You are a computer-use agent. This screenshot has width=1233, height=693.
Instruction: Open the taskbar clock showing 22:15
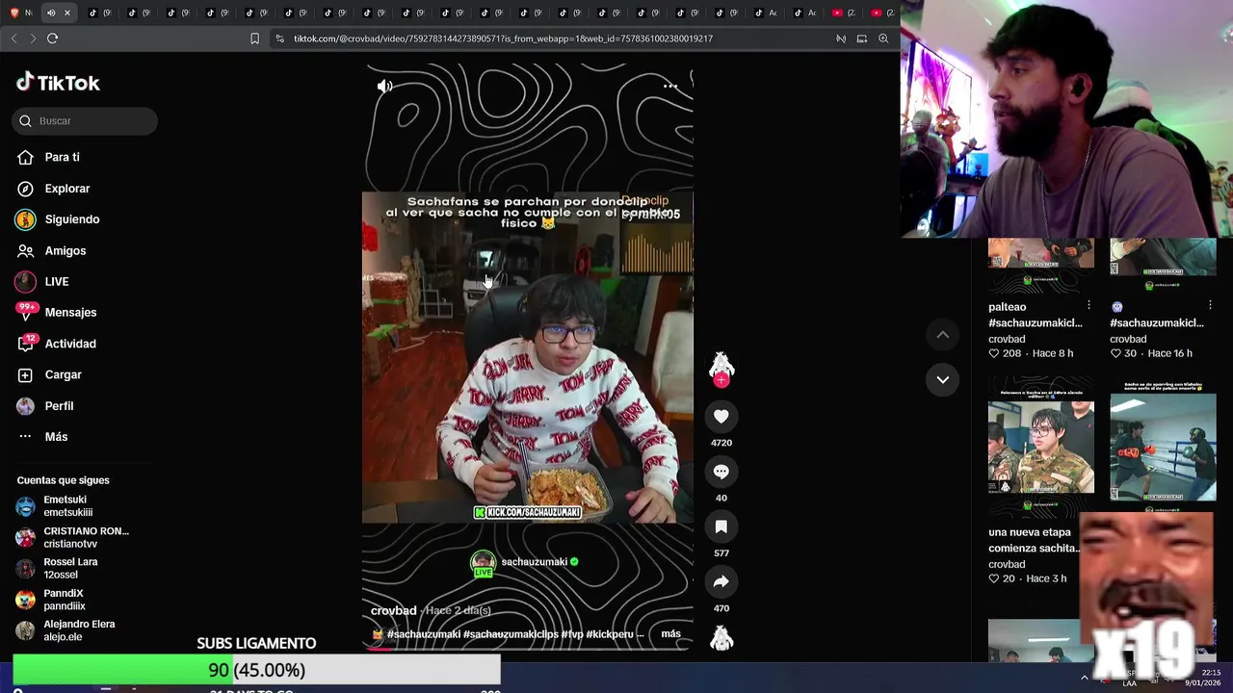(x=1202, y=678)
